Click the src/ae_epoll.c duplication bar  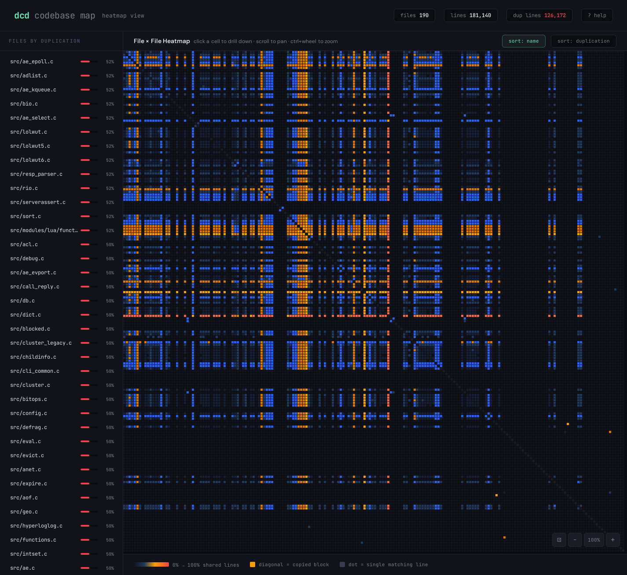tap(89, 62)
